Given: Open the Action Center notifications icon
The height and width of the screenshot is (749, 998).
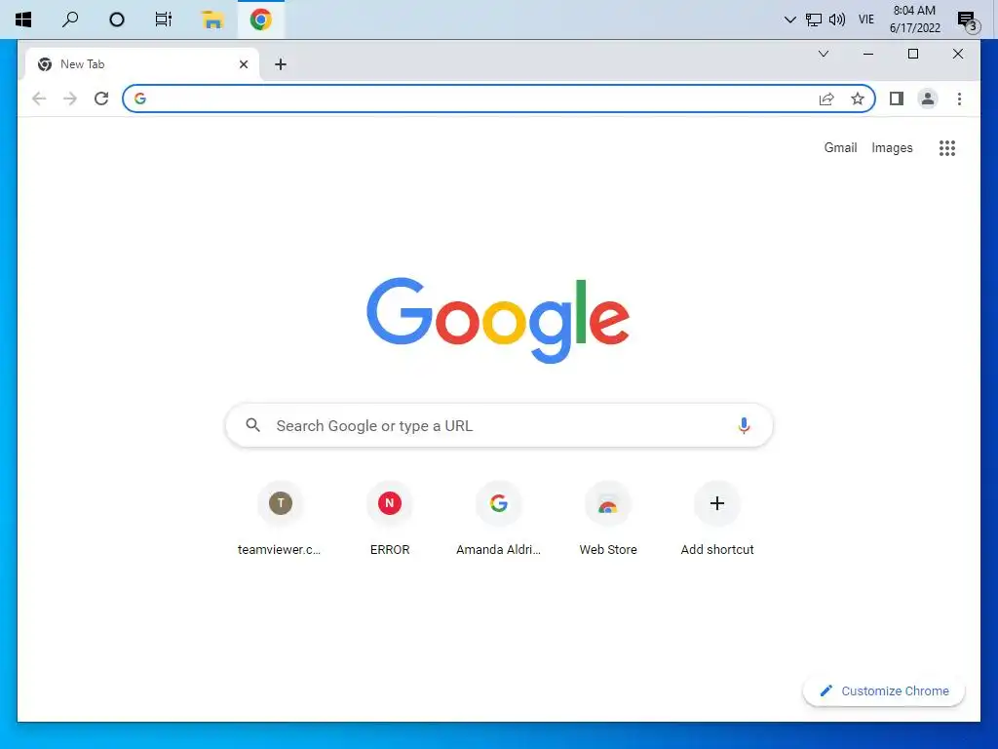Looking at the screenshot, I should coord(968,20).
